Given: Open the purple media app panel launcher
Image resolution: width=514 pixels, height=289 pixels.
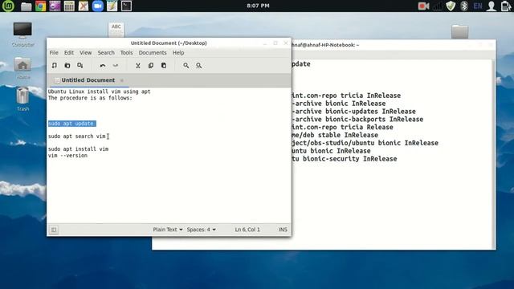Looking at the screenshot, I should click(x=55, y=6).
